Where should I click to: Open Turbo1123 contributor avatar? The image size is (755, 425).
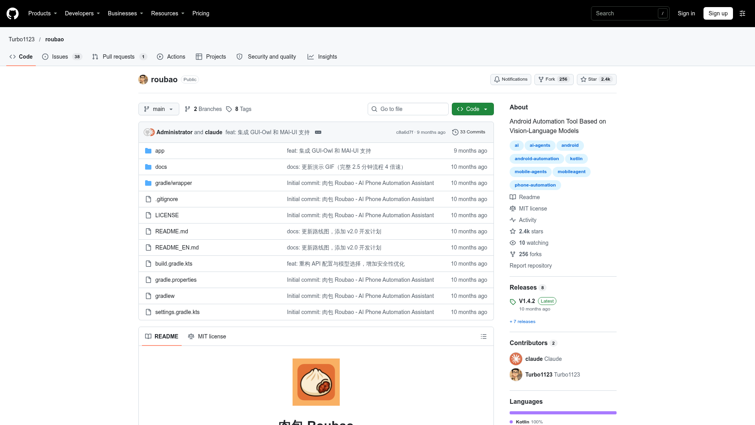tap(516, 375)
